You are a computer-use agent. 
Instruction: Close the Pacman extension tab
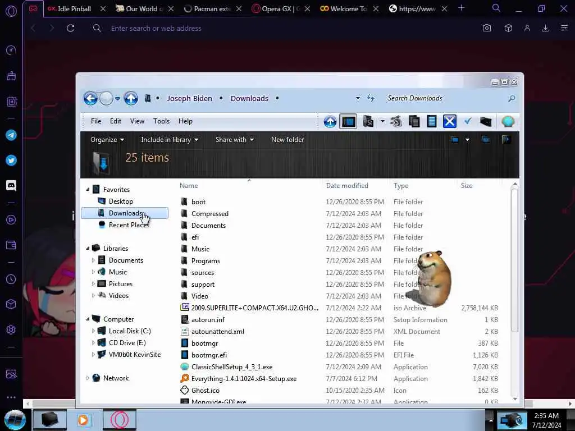click(x=239, y=9)
